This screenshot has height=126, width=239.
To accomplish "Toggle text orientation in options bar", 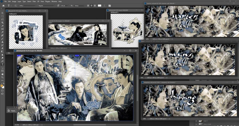I will coord(15,6).
